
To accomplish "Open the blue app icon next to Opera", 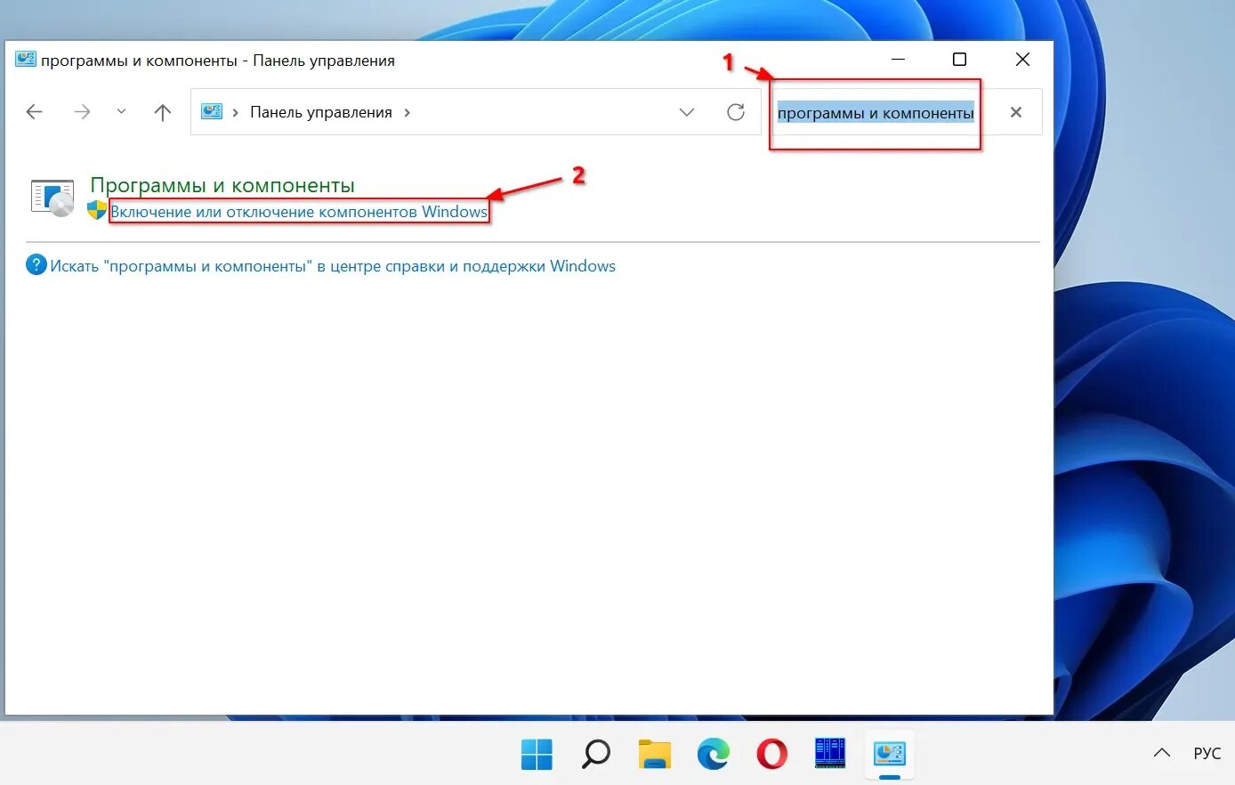I will [830, 754].
